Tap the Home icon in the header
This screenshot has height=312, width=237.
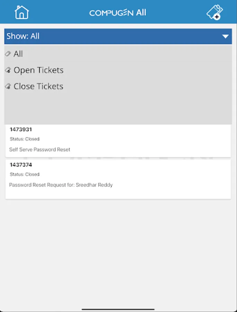[21, 12]
